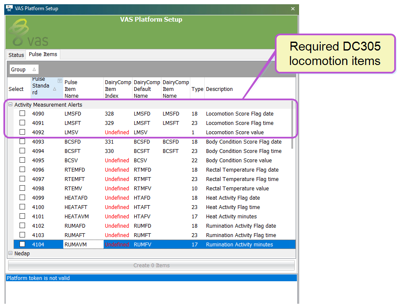Click the 'Body Condition Score Flag date' description

click(244, 142)
